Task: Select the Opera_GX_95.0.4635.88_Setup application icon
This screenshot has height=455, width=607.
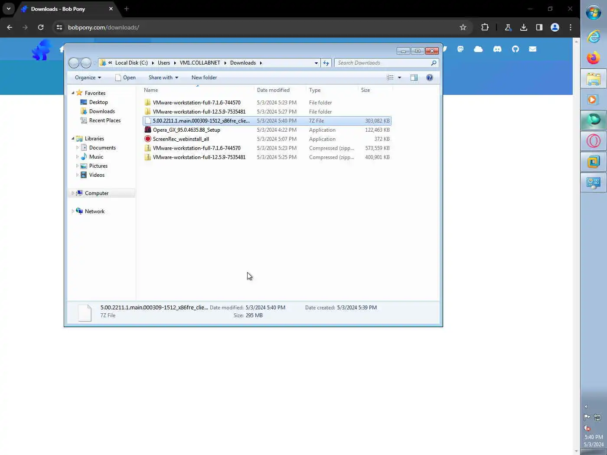Action: (148, 130)
